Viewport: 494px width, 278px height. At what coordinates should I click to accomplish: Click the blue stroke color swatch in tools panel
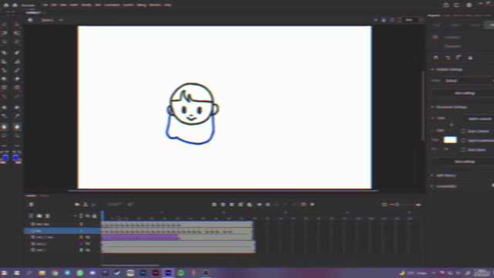5,158
